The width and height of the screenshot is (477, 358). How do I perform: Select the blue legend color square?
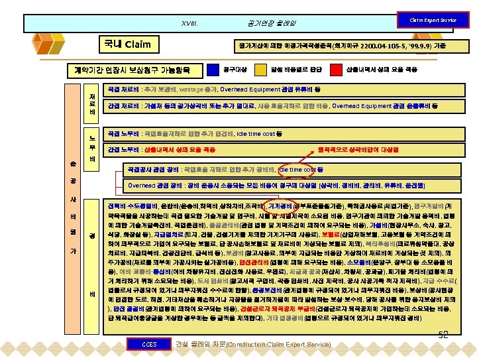pos(213,70)
